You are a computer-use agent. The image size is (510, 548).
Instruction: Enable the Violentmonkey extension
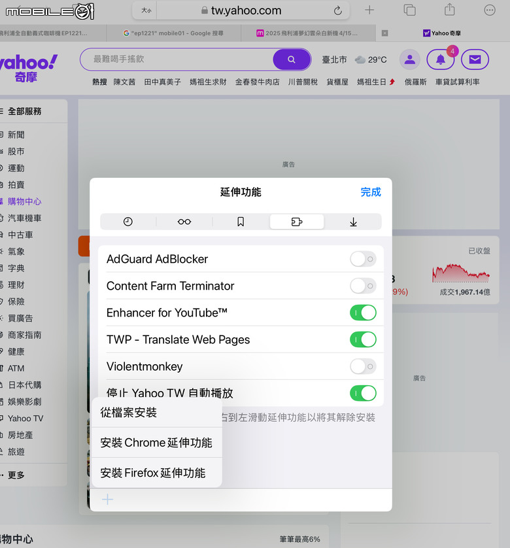click(363, 366)
